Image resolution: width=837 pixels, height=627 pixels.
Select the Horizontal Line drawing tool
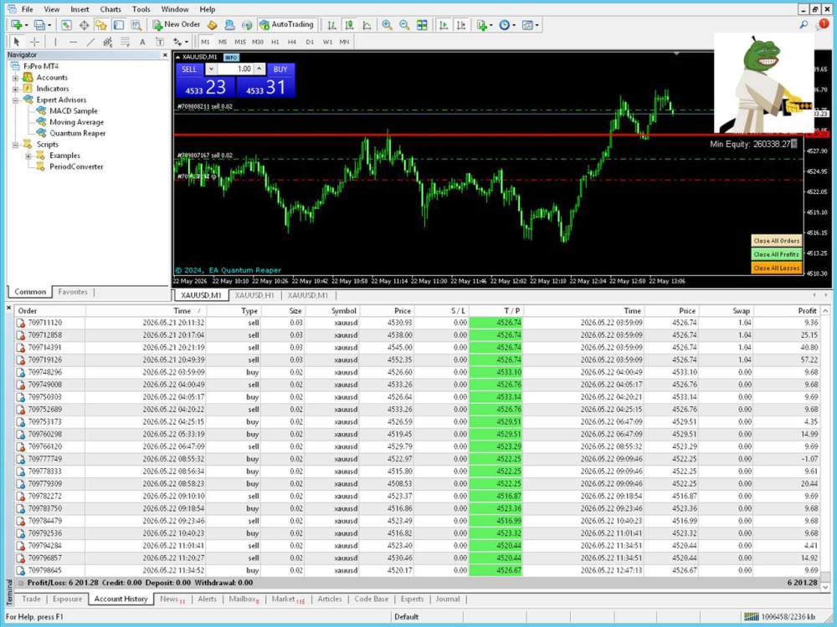click(x=73, y=42)
